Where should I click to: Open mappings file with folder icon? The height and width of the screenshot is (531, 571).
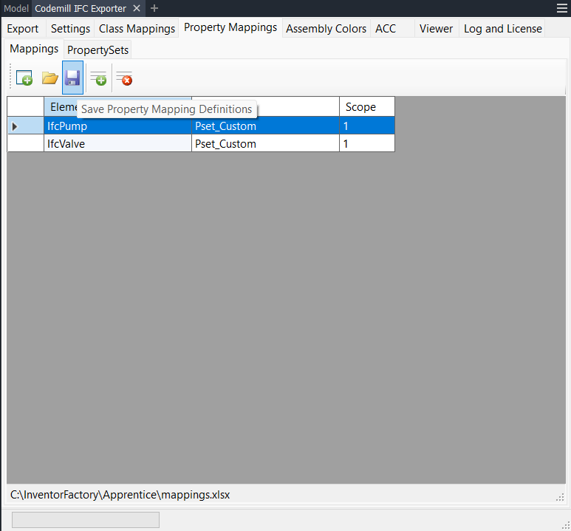[x=49, y=78]
